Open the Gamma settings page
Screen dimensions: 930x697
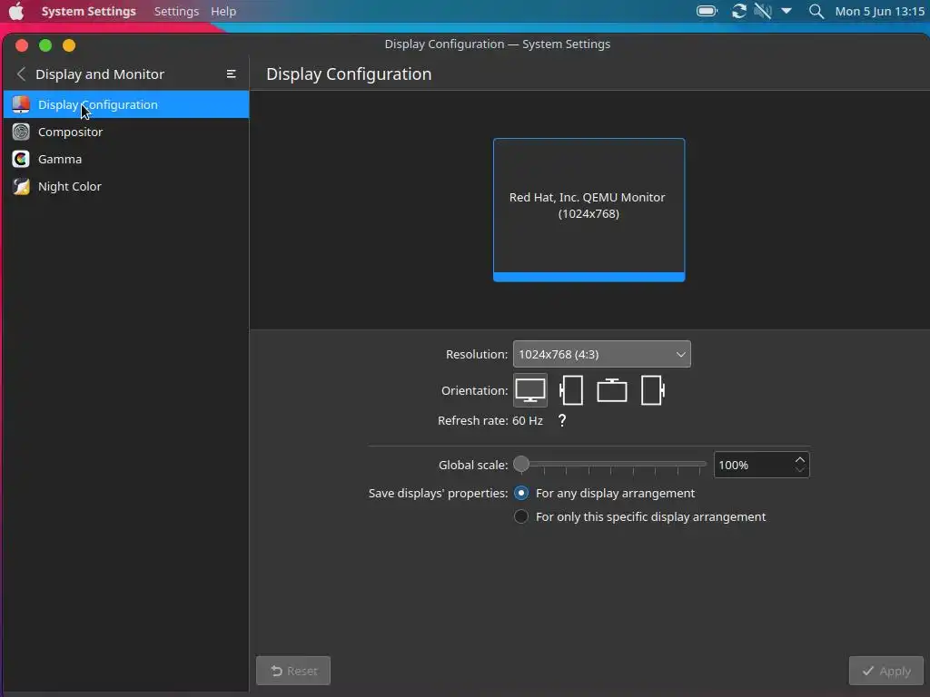point(126,159)
